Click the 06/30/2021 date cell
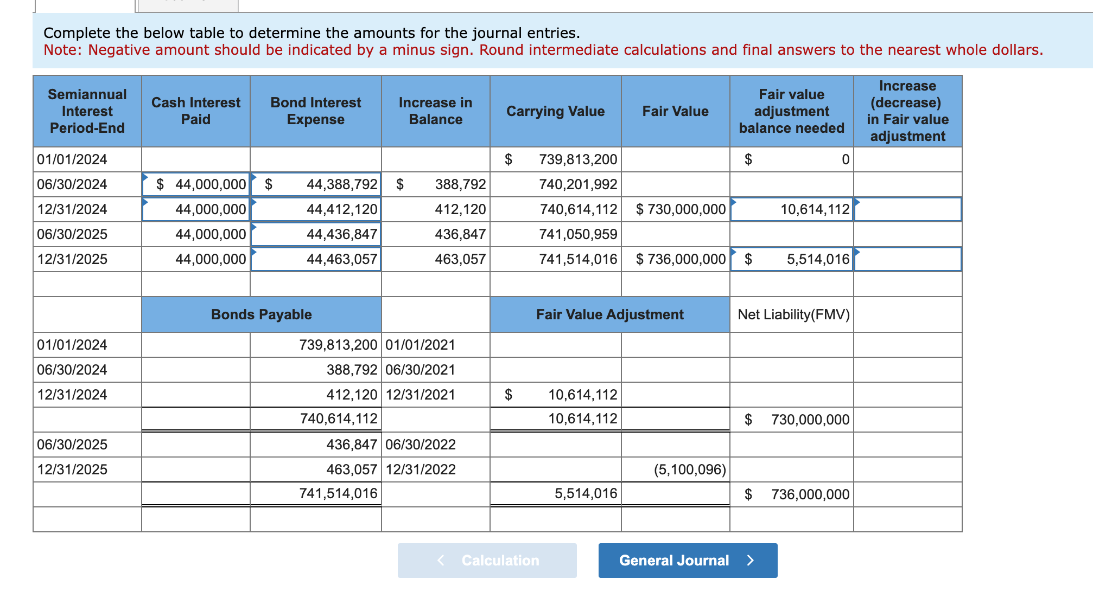This screenshot has width=1093, height=605. pos(436,370)
